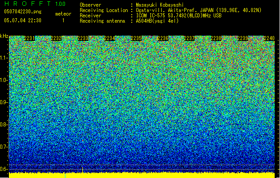Click the 2234 time marker
This screenshot has width=280, height=178.
click(110, 38)
